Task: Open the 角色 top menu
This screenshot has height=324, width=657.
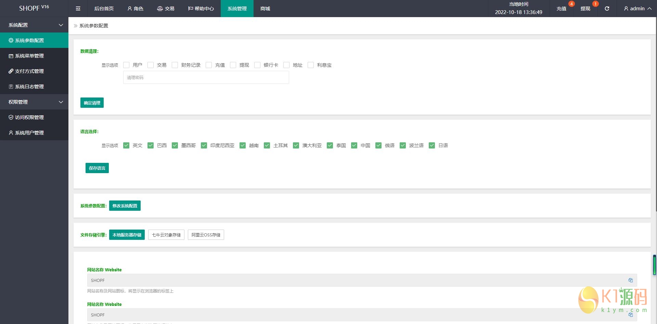Action: 136,9
